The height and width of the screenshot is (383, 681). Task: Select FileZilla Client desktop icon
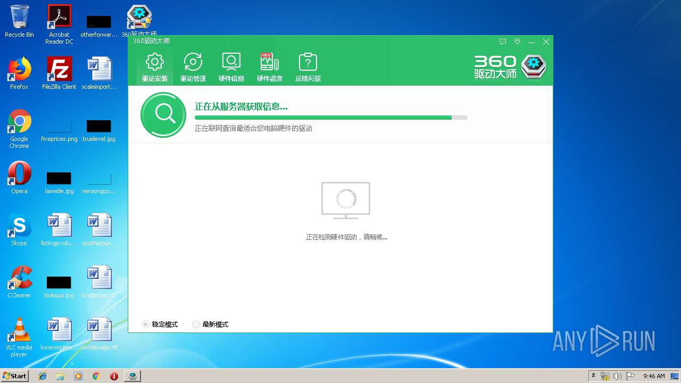[x=59, y=73]
